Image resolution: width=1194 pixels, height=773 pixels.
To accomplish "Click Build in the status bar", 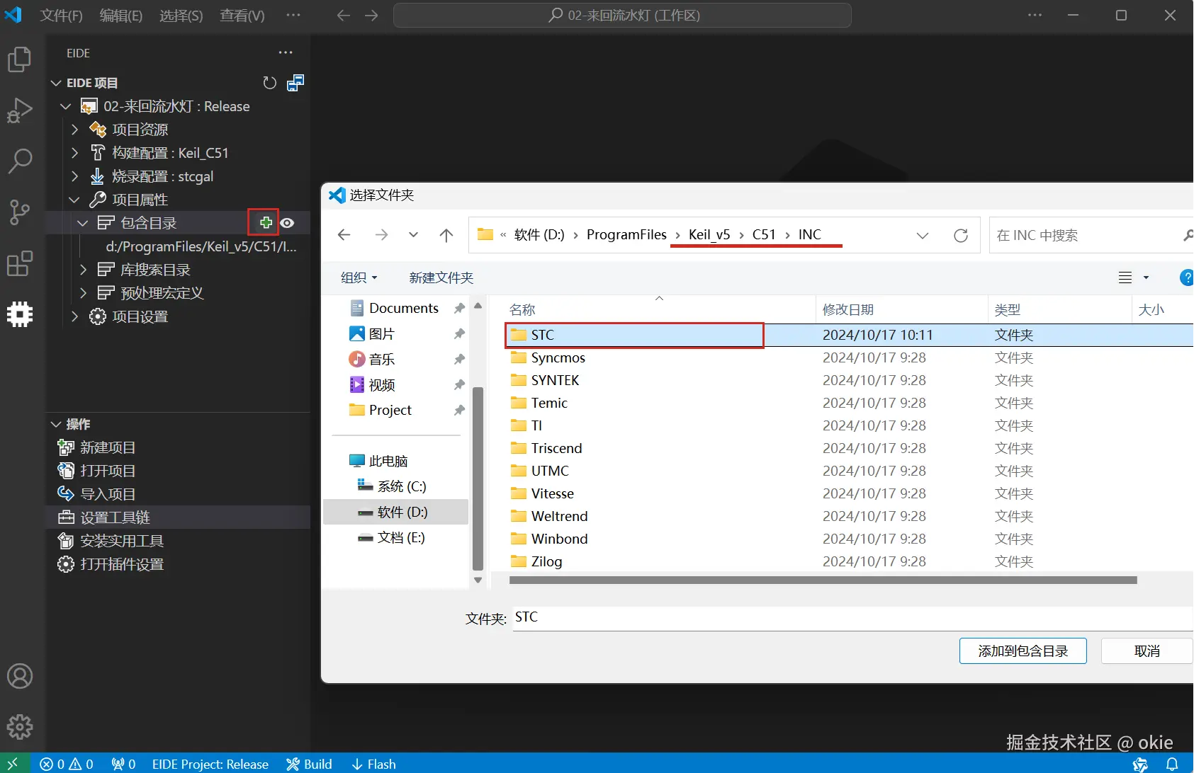I will point(309,764).
